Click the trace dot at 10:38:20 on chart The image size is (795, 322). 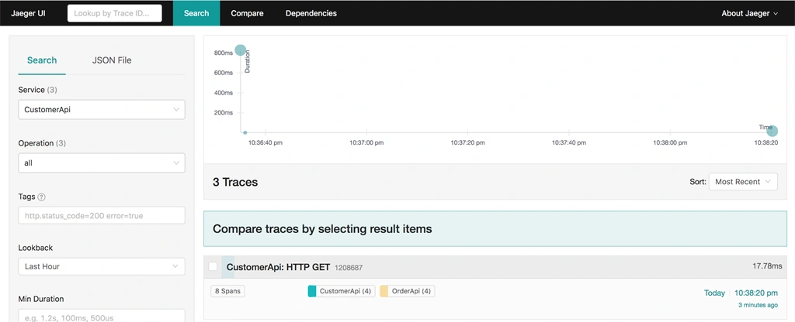[772, 132]
